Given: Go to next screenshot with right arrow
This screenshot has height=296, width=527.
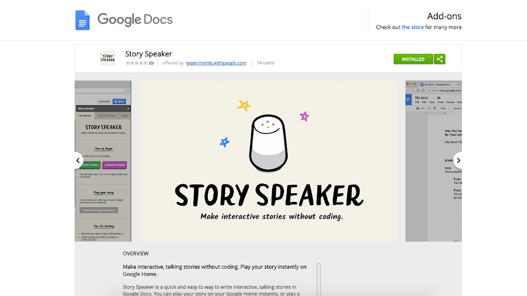Looking at the screenshot, I should (x=458, y=160).
